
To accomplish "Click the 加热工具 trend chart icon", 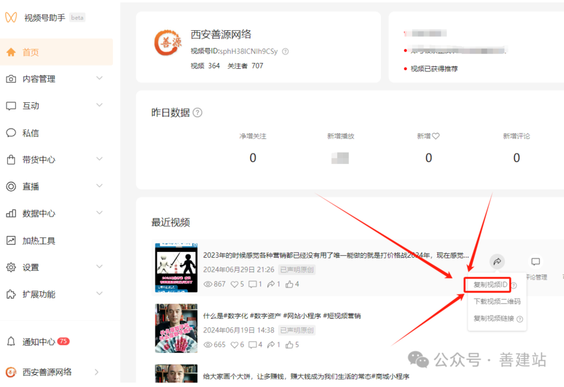I will (x=11, y=240).
